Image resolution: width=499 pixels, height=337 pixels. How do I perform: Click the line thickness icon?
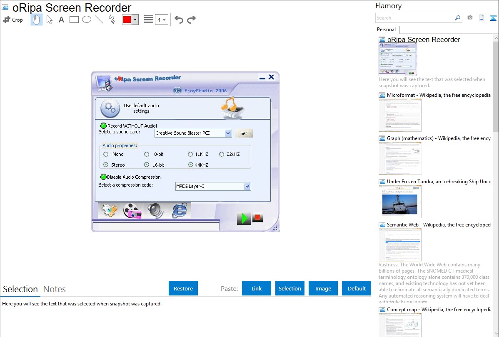[x=149, y=20]
